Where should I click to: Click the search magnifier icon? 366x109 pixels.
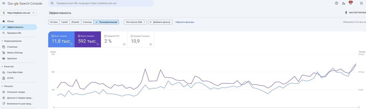pyautogui.click(x=52, y=3)
